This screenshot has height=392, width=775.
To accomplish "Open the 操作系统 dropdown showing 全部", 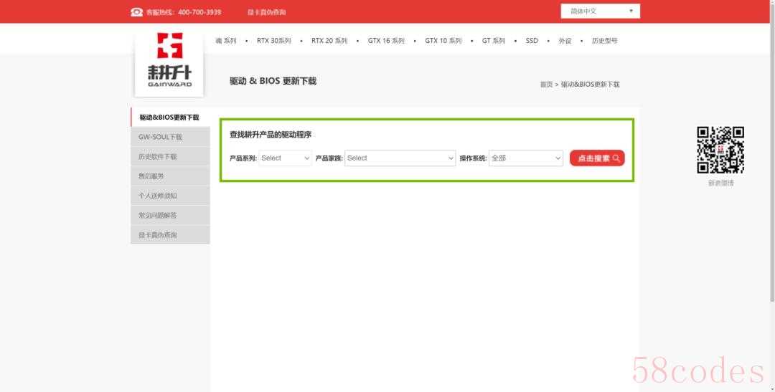I will point(525,158).
